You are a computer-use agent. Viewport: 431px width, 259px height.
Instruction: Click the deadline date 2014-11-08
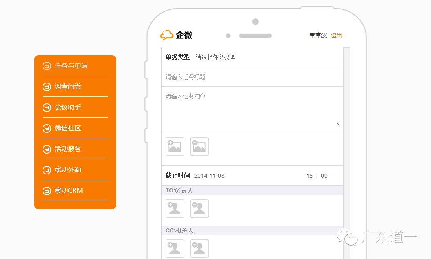[209, 176]
